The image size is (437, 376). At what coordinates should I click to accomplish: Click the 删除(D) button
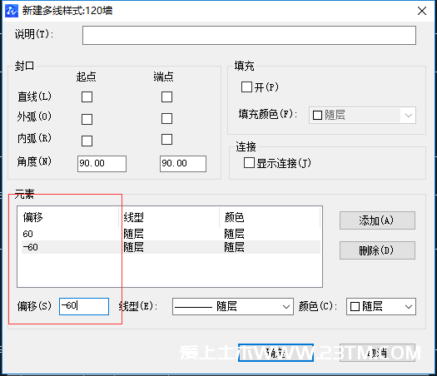coord(377,250)
